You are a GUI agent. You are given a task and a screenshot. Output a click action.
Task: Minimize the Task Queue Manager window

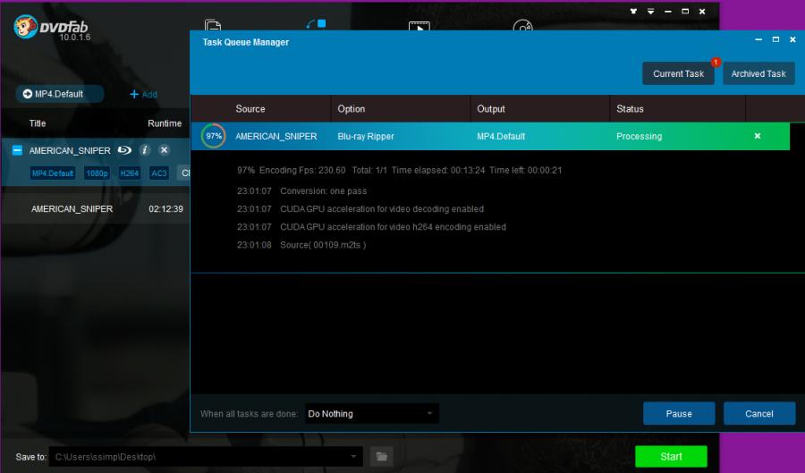point(758,39)
